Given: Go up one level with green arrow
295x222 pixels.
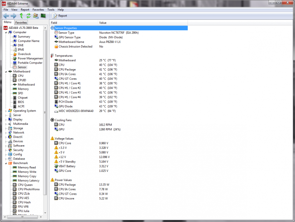Looking at the screenshot, I should coord(21,16).
